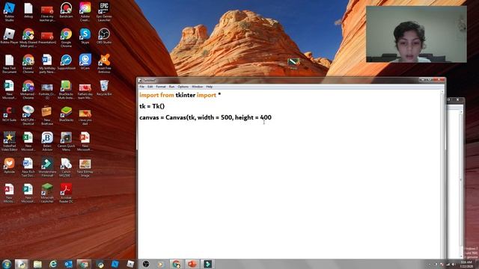This screenshot has height=269, width=479.
Task: Launch the Aptoide shortcut
Action: point(9,166)
